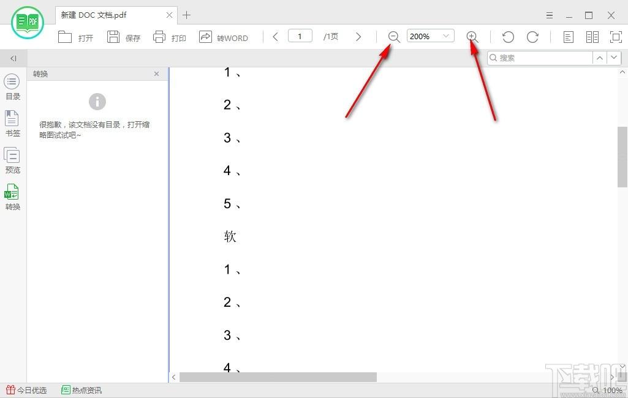Screen dimensions: 628x398
Task: Click the vertical scrollbar thumb
Action: pyautogui.click(x=622, y=157)
